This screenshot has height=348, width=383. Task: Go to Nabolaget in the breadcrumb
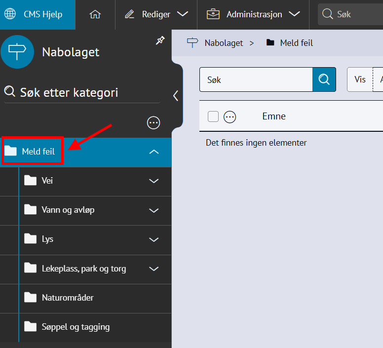coord(224,43)
